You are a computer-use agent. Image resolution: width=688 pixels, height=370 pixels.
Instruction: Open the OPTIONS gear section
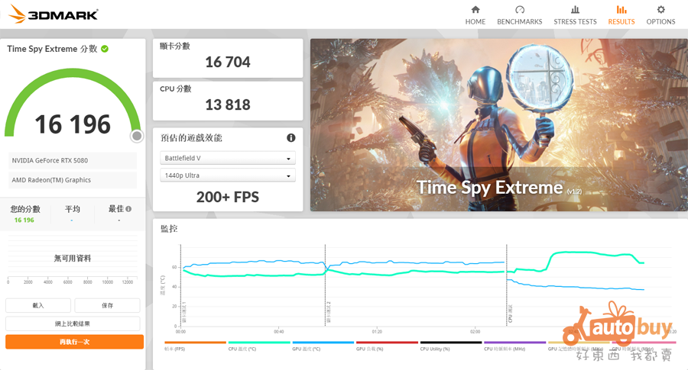coord(660,14)
